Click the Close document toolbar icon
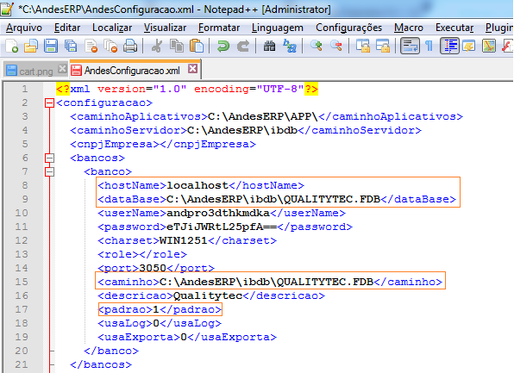 (91, 46)
